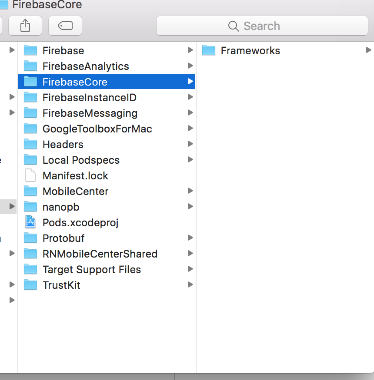Select the Pods.xcodeproj Xcode project icon
The height and width of the screenshot is (380, 374).
(x=30, y=222)
